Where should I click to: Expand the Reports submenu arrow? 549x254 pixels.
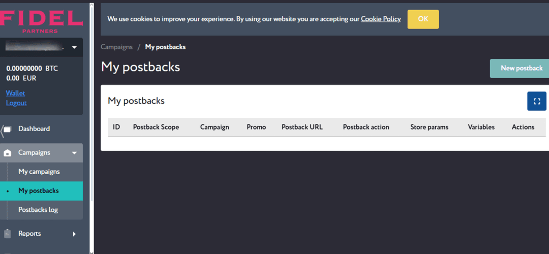(74, 234)
